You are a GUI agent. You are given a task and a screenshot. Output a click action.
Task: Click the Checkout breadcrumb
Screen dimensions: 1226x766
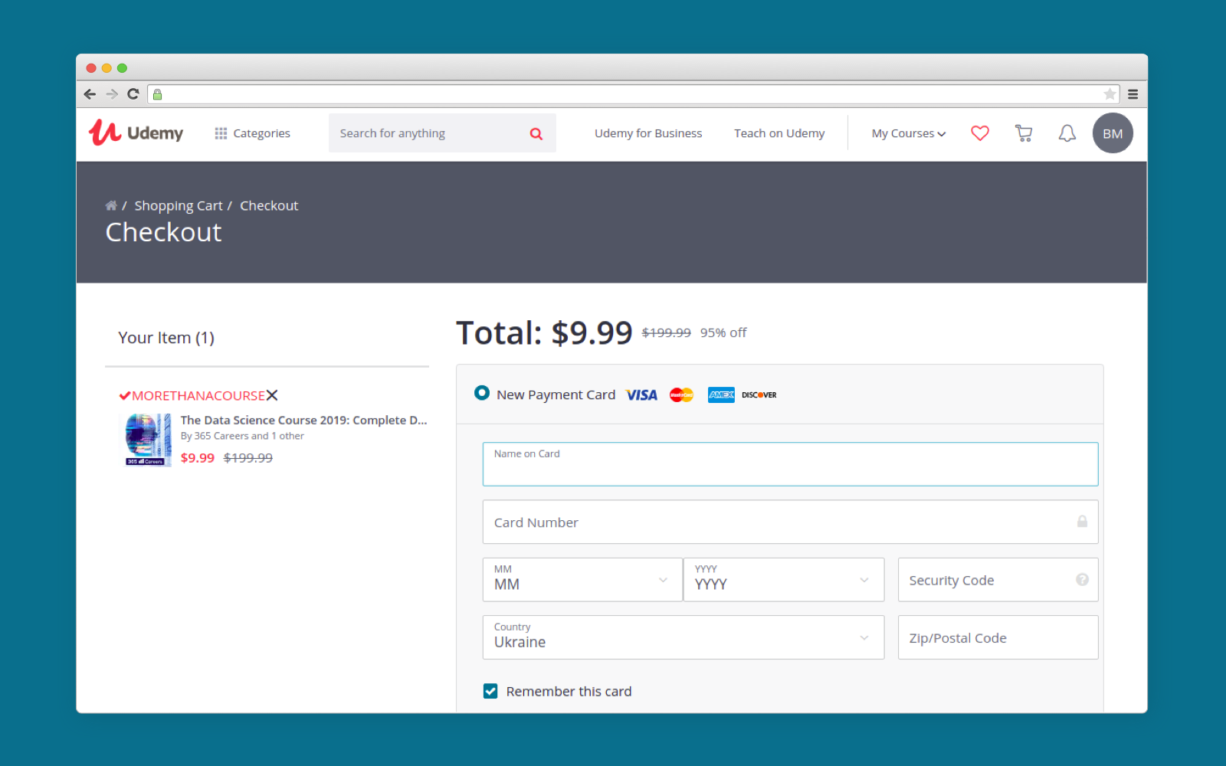[269, 205]
